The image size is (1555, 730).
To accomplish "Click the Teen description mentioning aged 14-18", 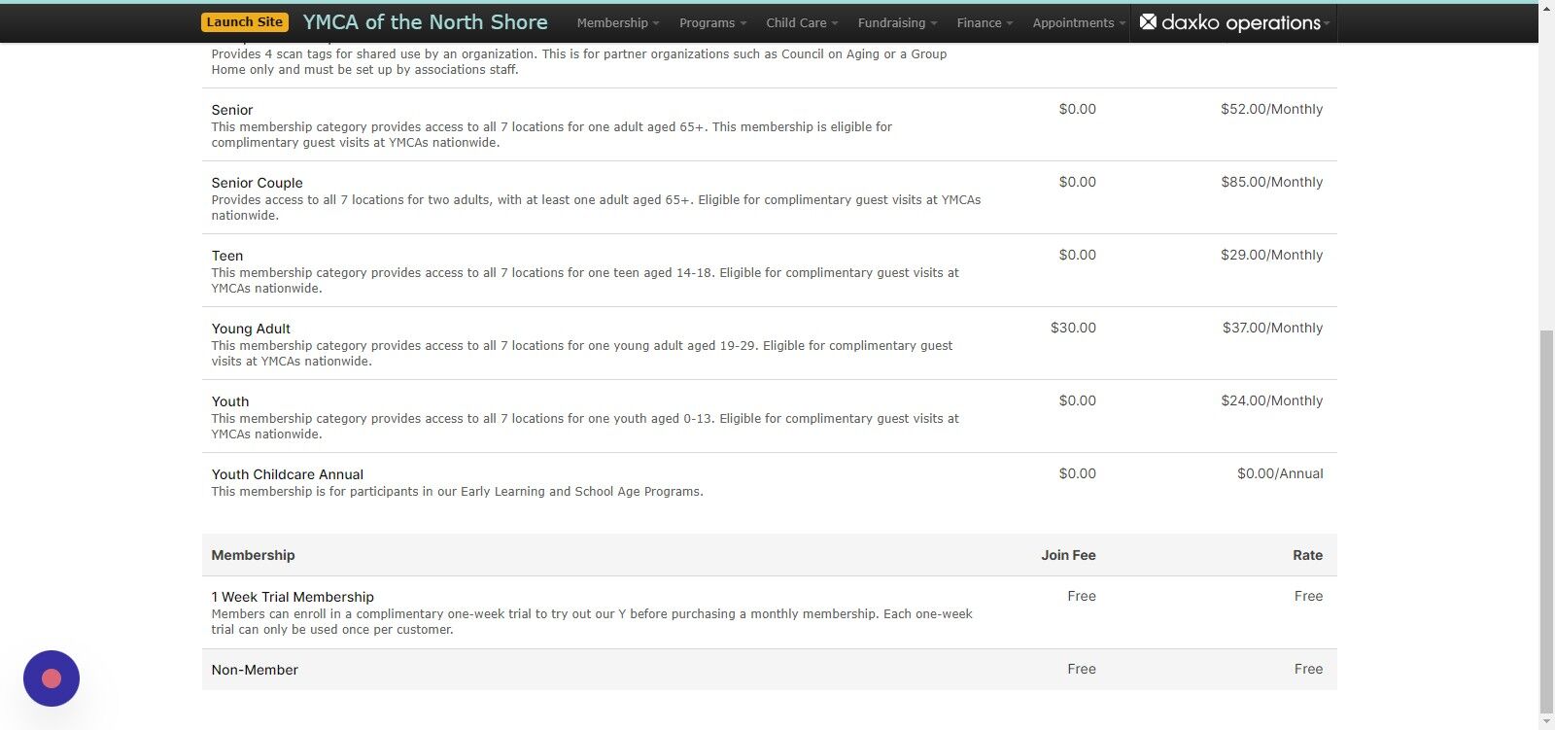I will [x=585, y=280].
